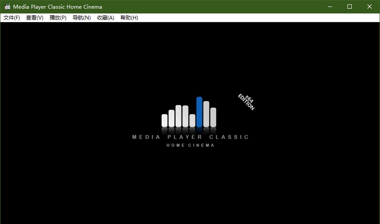The image size is (380, 224).
Task: Close the Media Player Classic window
Action: (x=369, y=7)
